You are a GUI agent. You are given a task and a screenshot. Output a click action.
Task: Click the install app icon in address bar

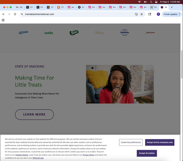coord(136,14)
